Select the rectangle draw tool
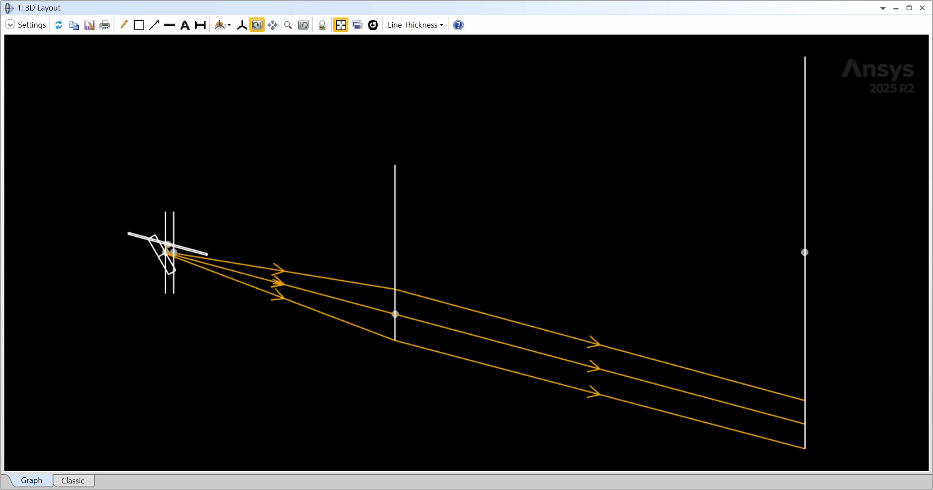933x490 pixels. click(139, 25)
